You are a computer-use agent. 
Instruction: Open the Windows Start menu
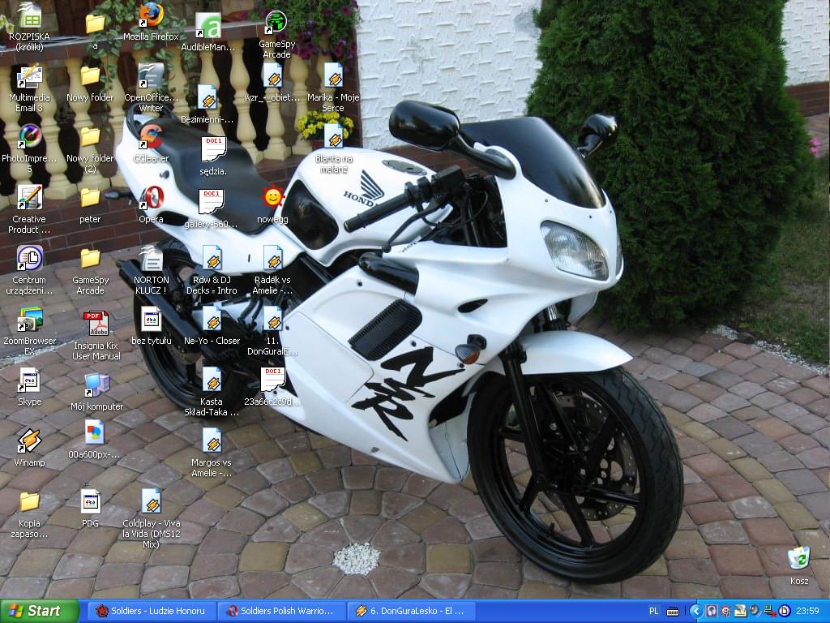[39, 611]
